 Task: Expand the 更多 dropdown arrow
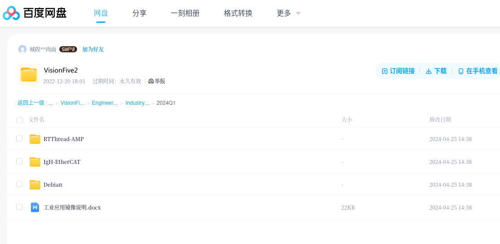coord(298,13)
